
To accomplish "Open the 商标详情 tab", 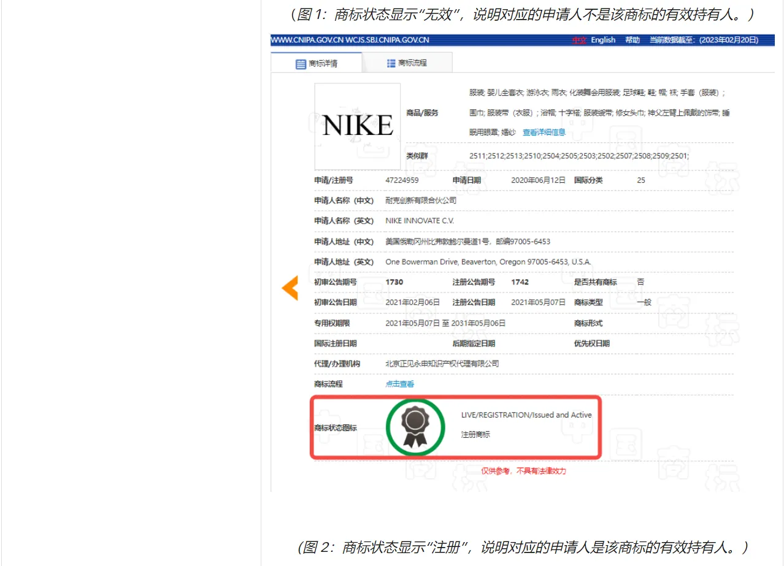I will (x=317, y=63).
